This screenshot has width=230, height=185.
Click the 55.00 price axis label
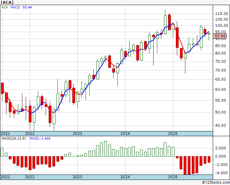point(221,100)
